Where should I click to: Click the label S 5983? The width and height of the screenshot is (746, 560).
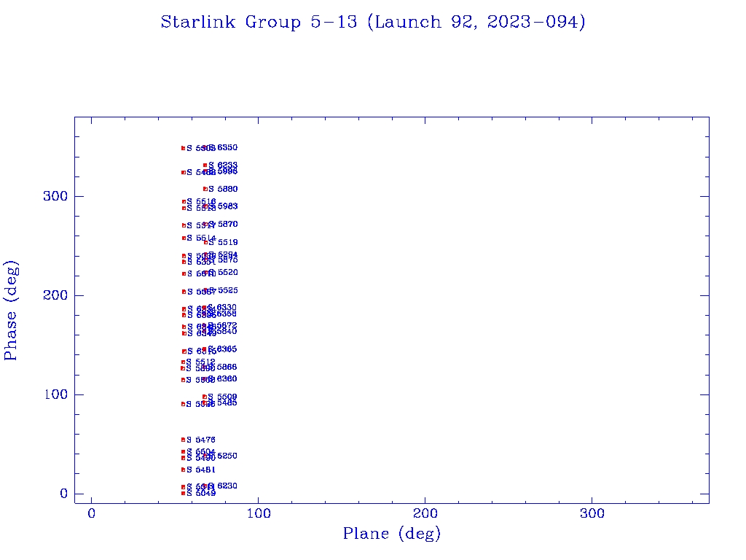pyautogui.click(x=223, y=206)
